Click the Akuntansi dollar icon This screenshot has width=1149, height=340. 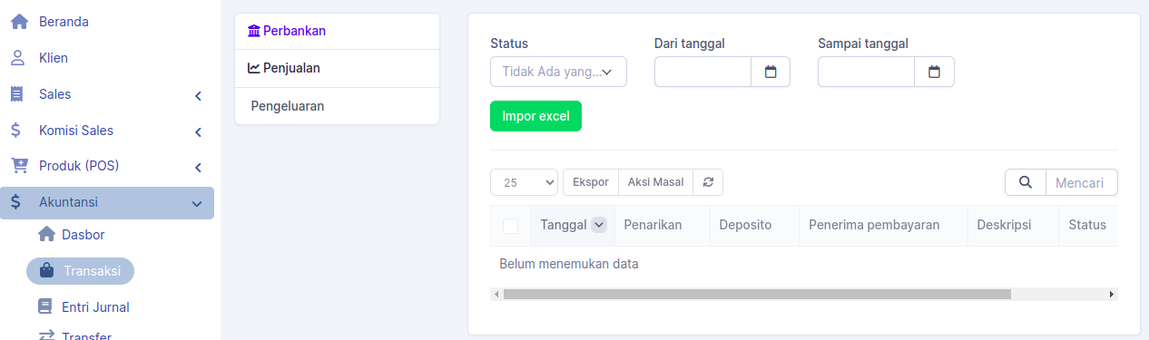click(x=16, y=202)
